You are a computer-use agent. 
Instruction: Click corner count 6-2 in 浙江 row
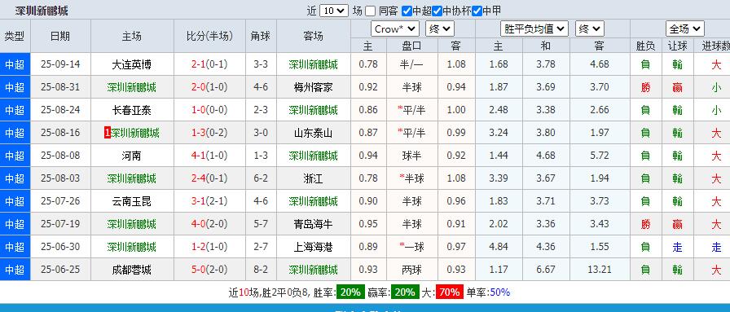click(x=261, y=178)
